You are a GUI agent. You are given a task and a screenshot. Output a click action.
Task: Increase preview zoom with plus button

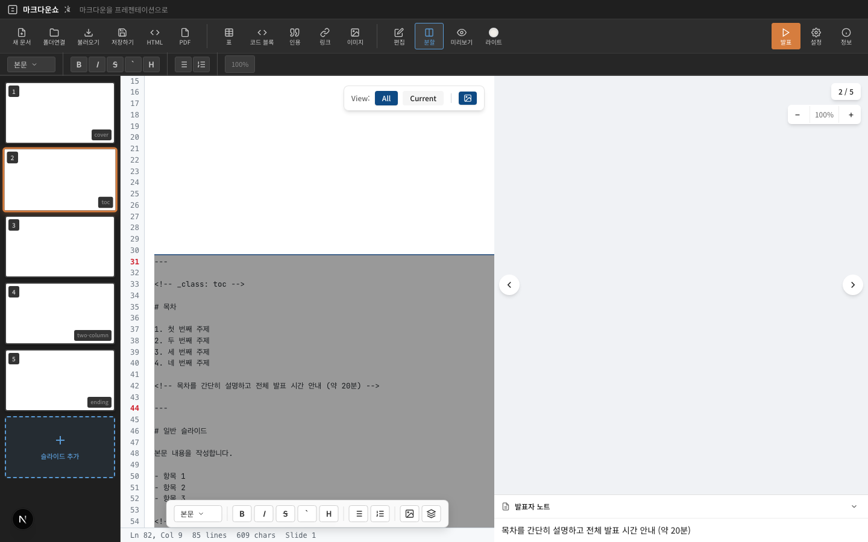pyautogui.click(x=851, y=114)
